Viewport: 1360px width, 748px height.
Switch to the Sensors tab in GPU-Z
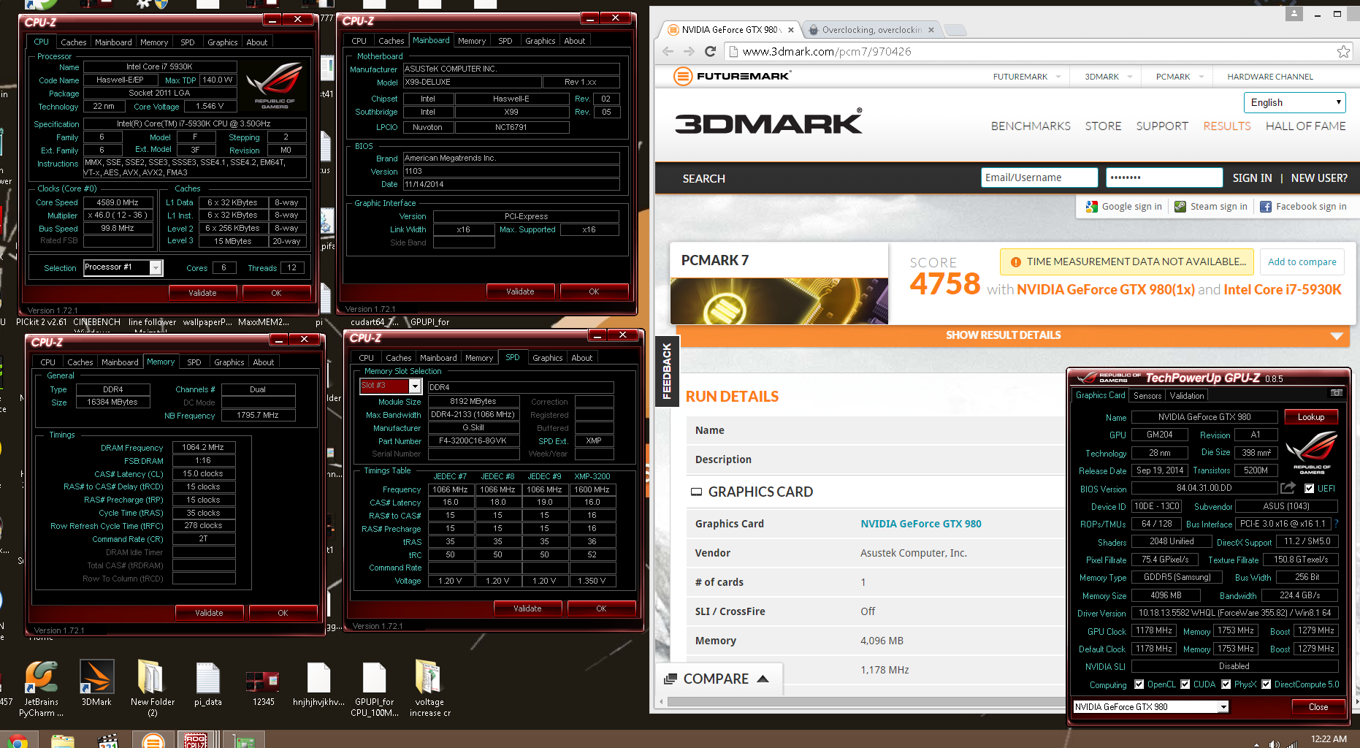(1147, 395)
